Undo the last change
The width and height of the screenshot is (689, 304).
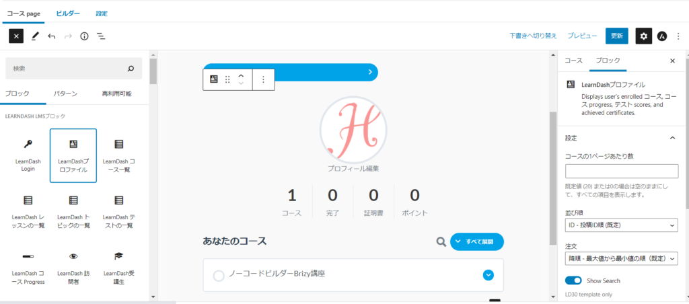click(x=51, y=36)
